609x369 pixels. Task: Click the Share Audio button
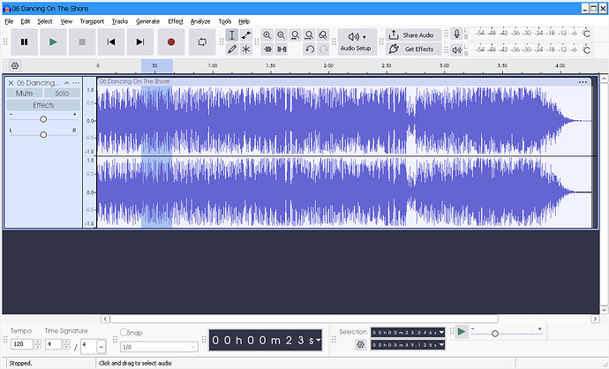tap(414, 35)
